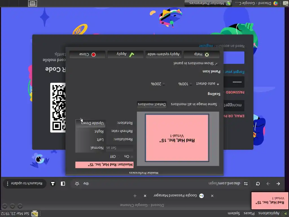
Task: Click the clock showing Sat Mar 23, 19:12
Action: (x=15, y=214)
